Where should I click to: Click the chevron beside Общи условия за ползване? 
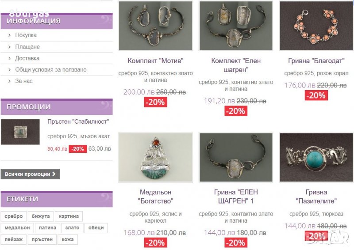[x=9, y=70]
